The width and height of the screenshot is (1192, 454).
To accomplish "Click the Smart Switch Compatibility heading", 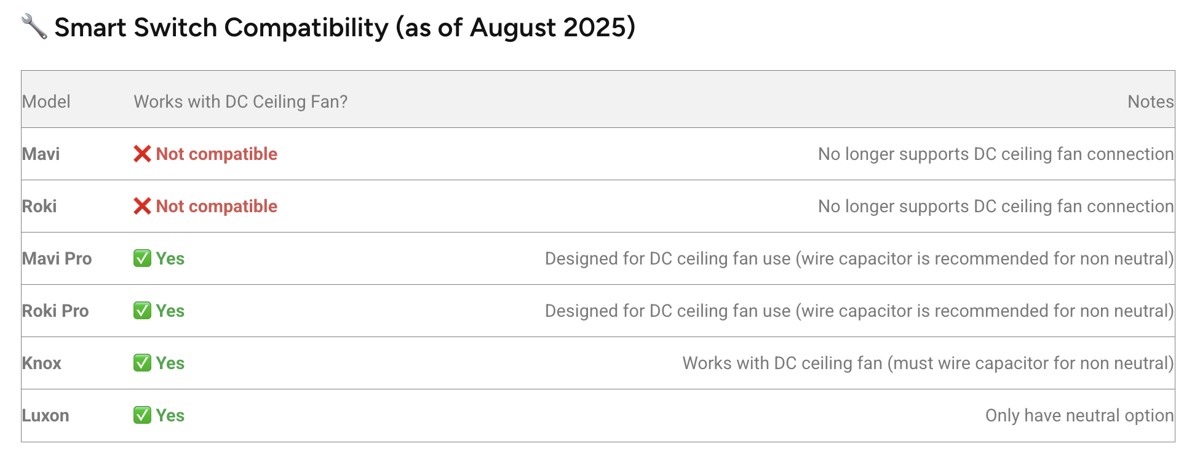I will click(344, 28).
